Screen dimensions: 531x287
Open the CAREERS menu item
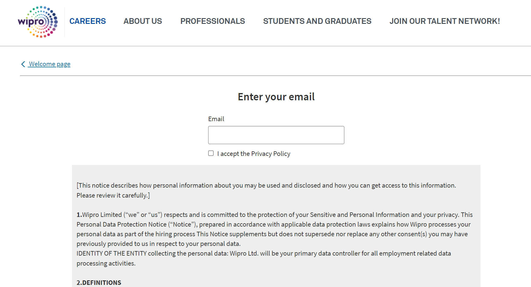pyautogui.click(x=87, y=21)
